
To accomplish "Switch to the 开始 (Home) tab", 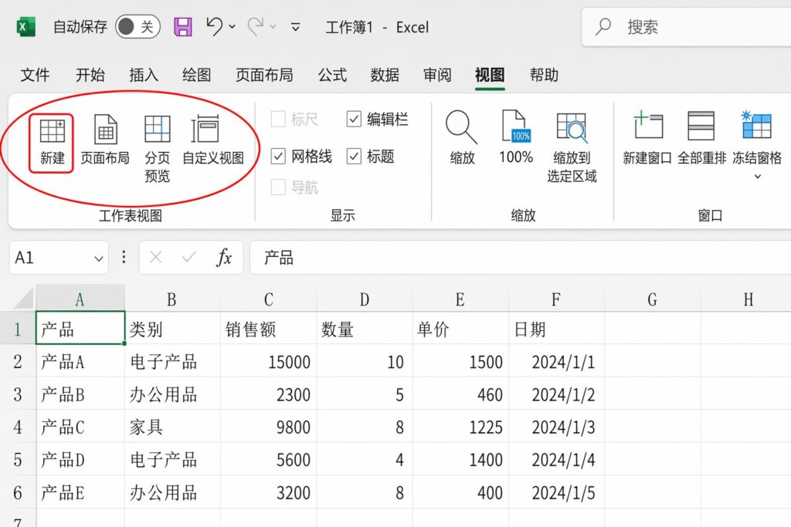I will 90,75.
